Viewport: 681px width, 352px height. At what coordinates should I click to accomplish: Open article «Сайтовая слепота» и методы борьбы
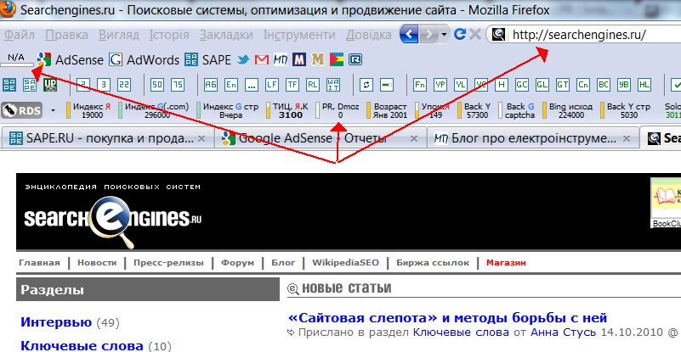pos(447,318)
